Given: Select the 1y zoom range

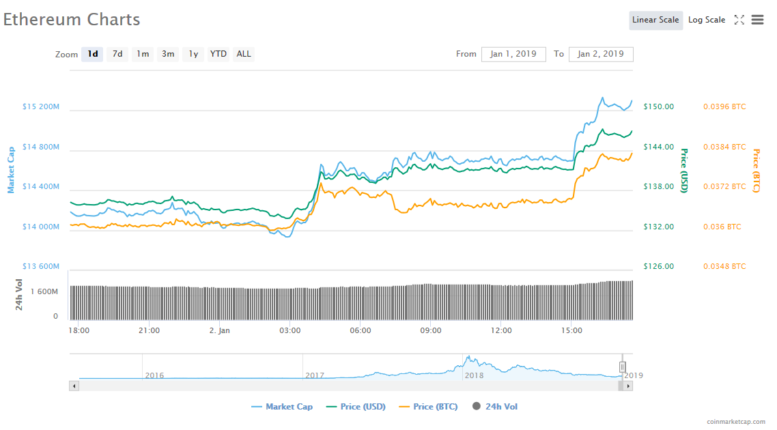Looking at the screenshot, I should pyautogui.click(x=193, y=54).
